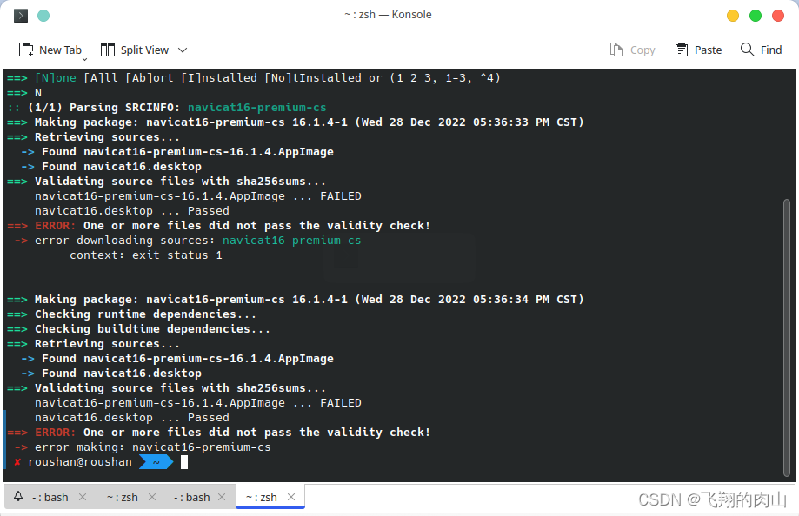Click 'roushan@roushan' prompt text

tap(80, 462)
